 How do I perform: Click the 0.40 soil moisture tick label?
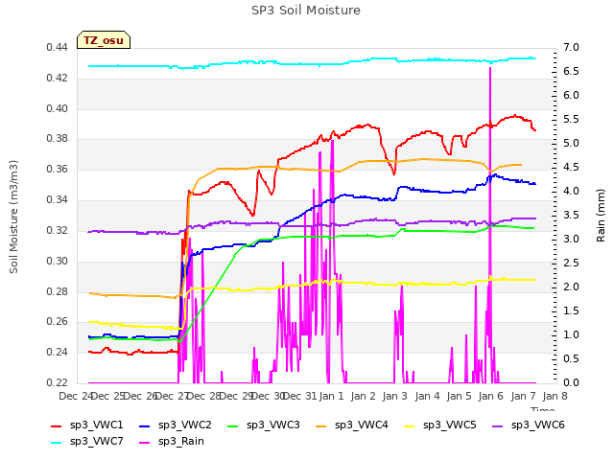point(57,108)
